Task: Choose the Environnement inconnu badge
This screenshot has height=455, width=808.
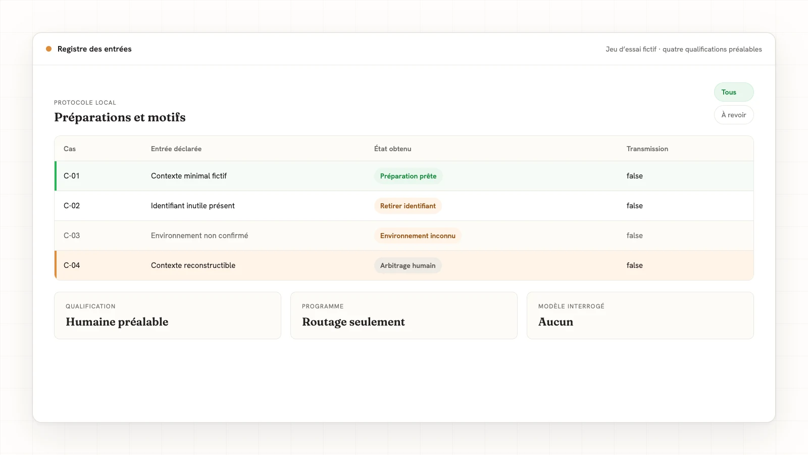Action: tap(418, 236)
